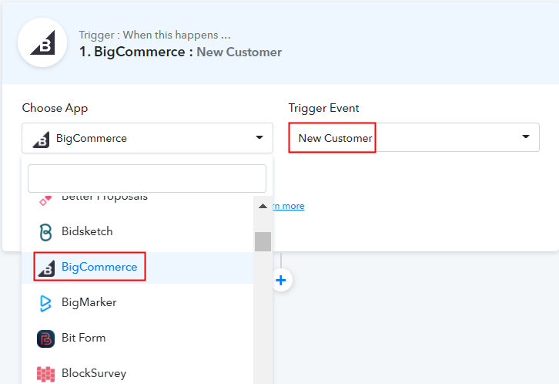Viewport: 559px width, 384px height.
Task: Open the Trigger Event dropdown arrow
Action: tap(525, 136)
